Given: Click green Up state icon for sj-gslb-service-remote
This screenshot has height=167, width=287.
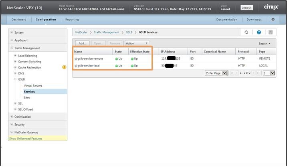Looking at the screenshot, I should click(x=117, y=58).
